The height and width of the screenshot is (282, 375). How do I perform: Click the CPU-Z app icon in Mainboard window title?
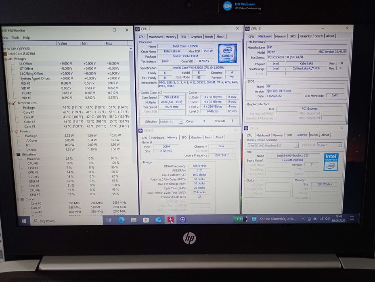pos(247,29)
